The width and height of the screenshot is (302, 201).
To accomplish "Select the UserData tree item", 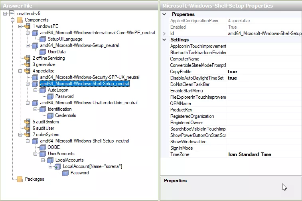I will (57, 52).
